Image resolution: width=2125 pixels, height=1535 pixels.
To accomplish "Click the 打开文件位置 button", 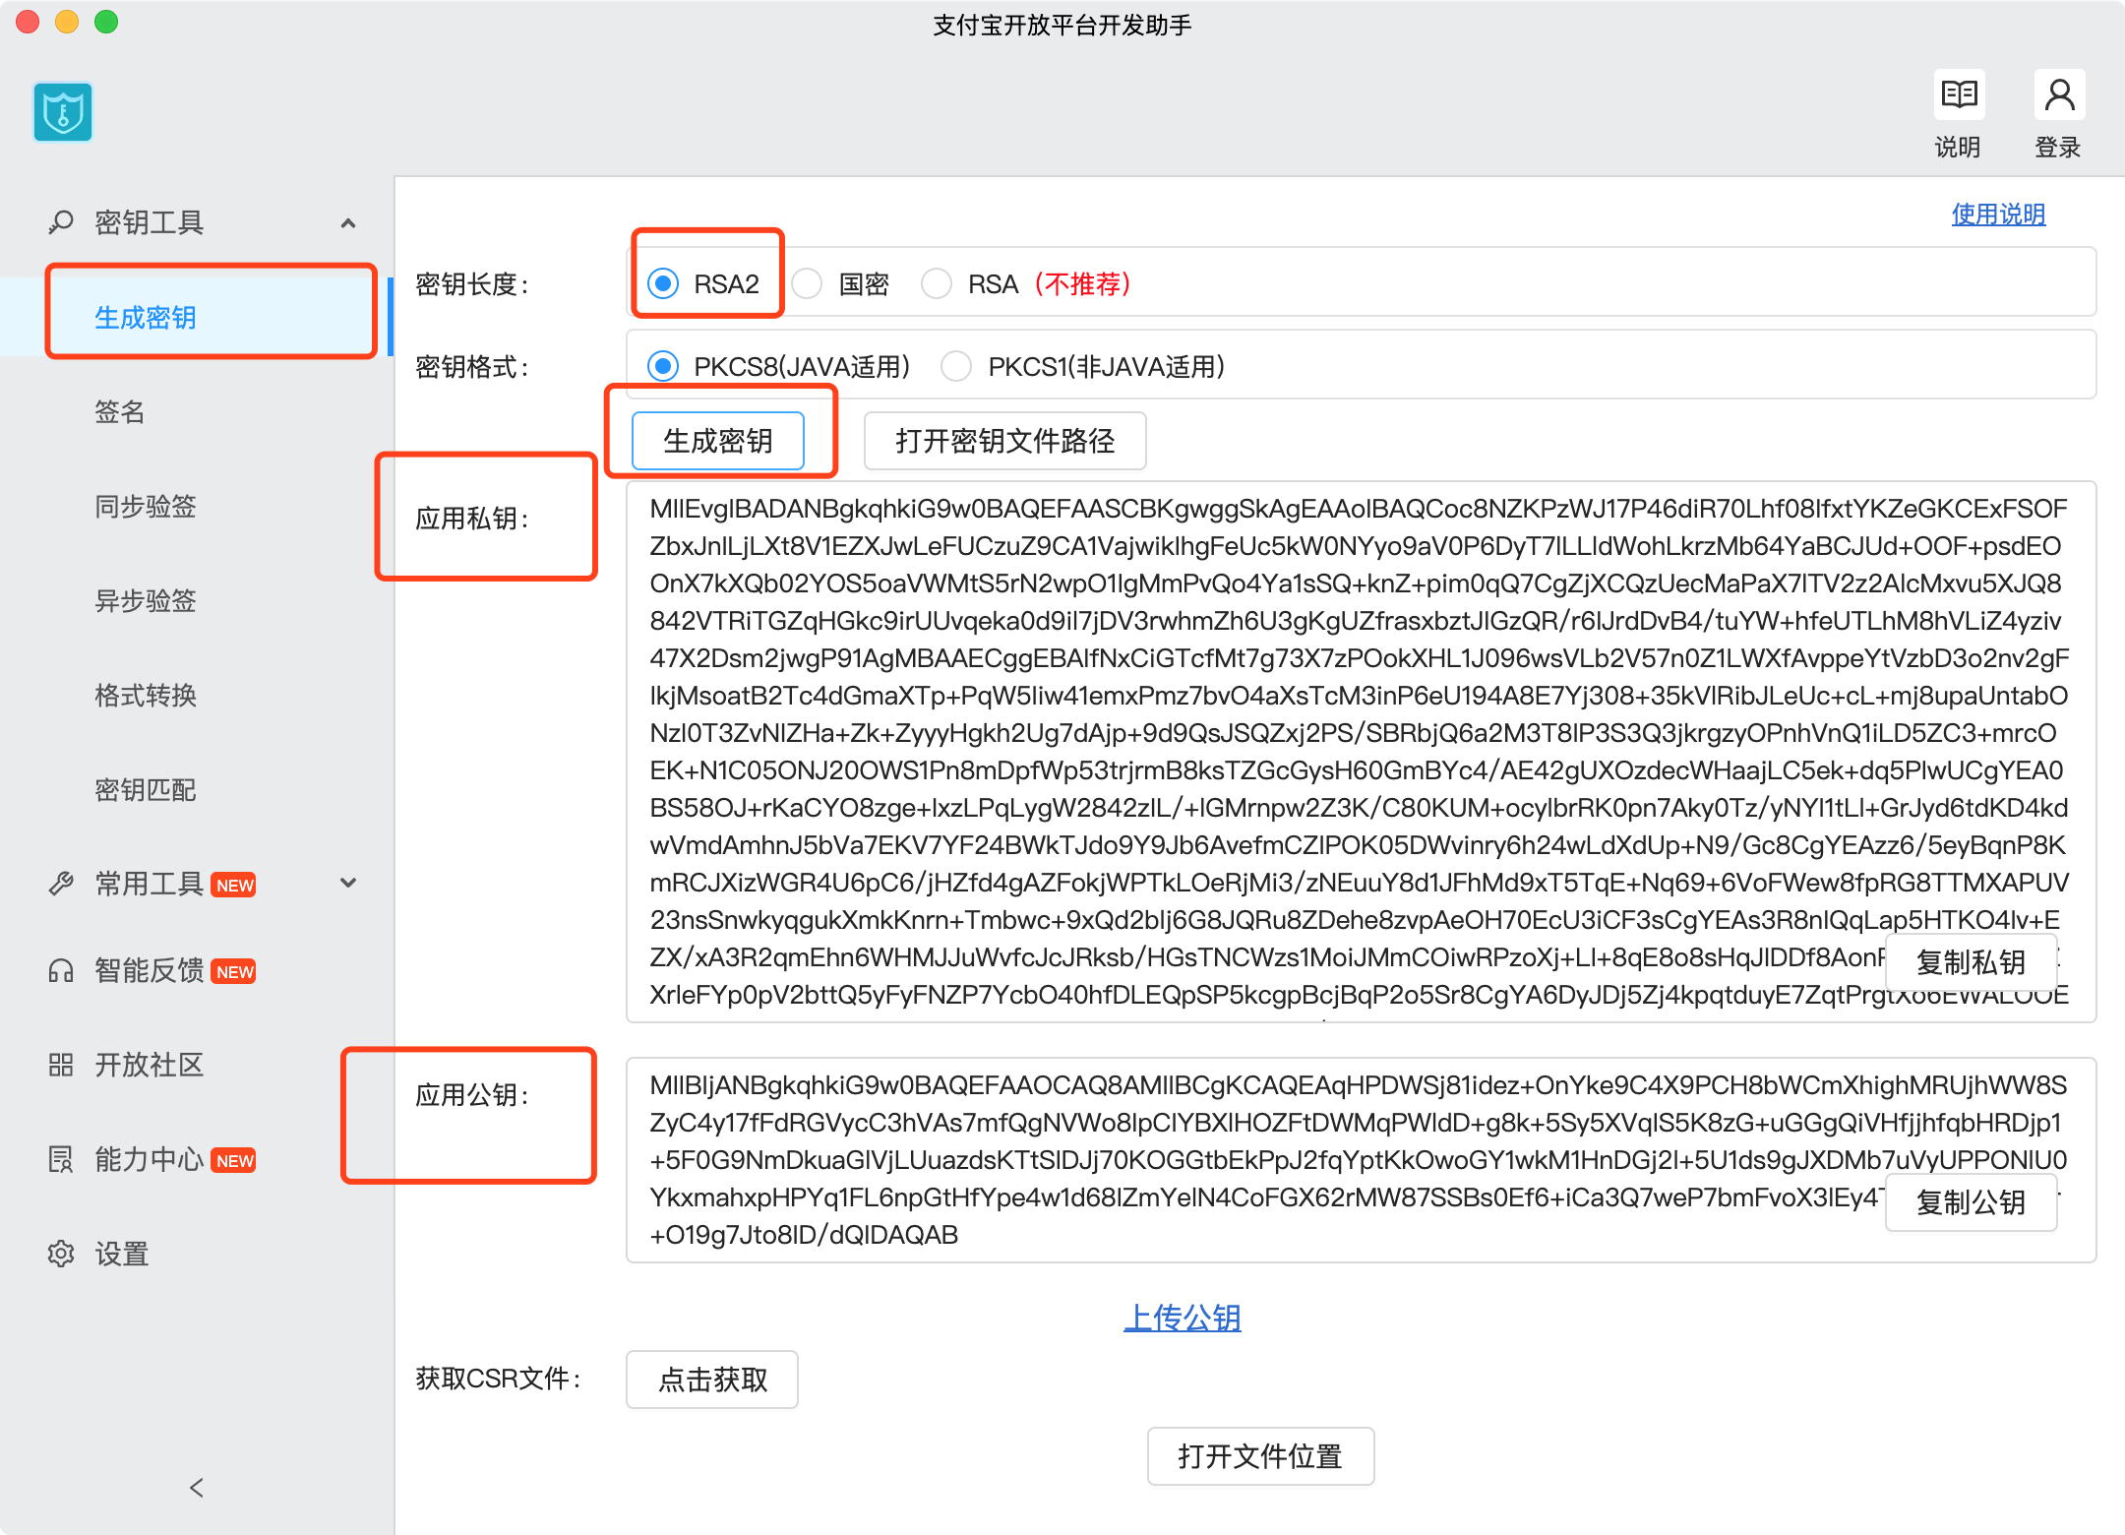I will pyautogui.click(x=1260, y=1456).
